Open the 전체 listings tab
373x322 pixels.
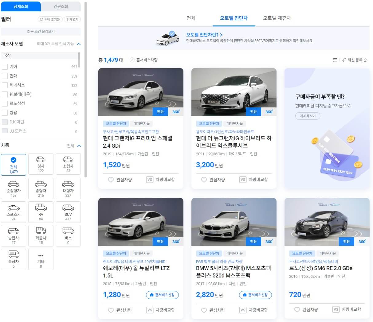(191, 18)
